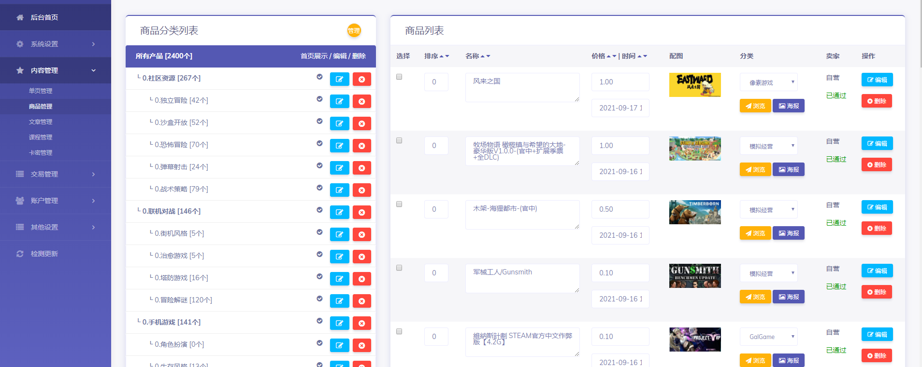
Task: Sort product list by 排序 header
Action: tap(436, 56)
